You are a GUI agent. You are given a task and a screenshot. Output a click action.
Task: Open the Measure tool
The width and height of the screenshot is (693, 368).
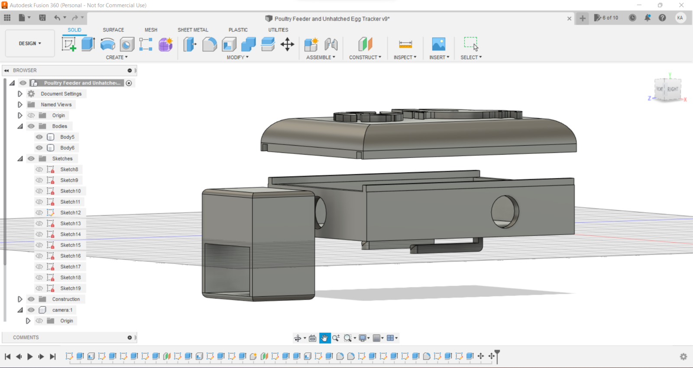[405, 44]
